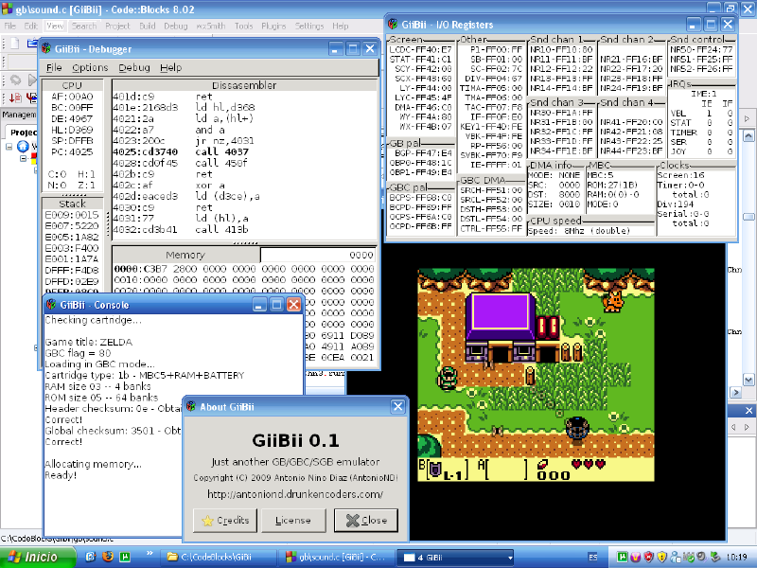Click the New file icon on Code::Blocks toolbar

(14, 43)
